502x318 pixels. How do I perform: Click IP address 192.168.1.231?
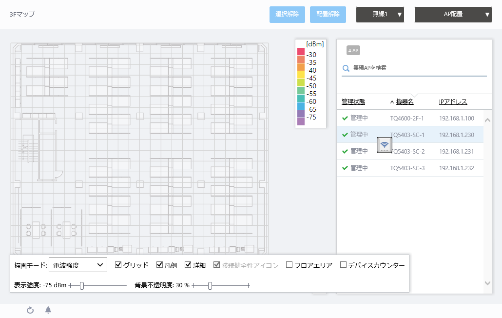457,152
